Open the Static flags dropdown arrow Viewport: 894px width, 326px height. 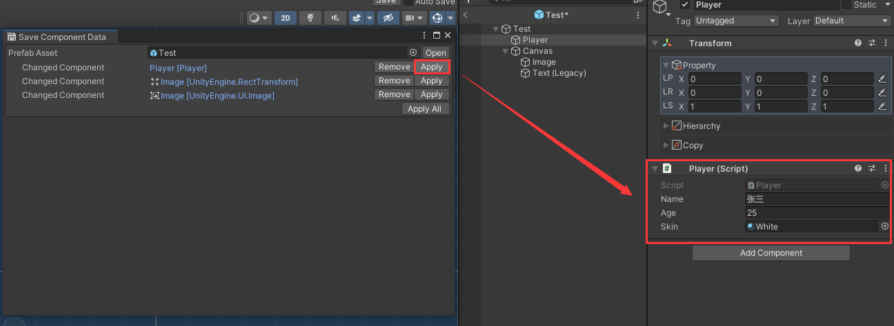(886, 4)
